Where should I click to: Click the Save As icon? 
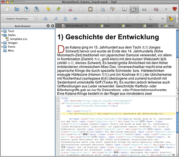37,9
